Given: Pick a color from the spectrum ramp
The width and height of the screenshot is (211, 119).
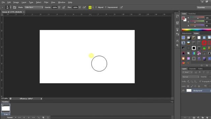Looking at the screenshot, I should tap(196, 30).
